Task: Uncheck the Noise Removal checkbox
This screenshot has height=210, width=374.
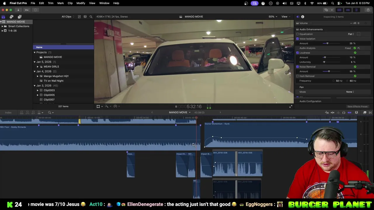Action: tap(297, 67)
